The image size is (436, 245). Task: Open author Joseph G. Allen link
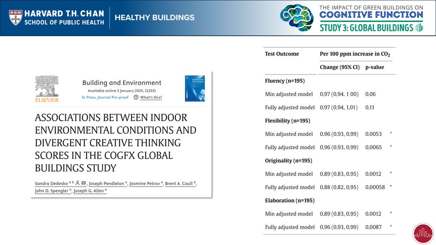point(89,191)
